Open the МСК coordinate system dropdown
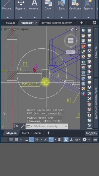 pyautogui.click(x=70, y=52)
